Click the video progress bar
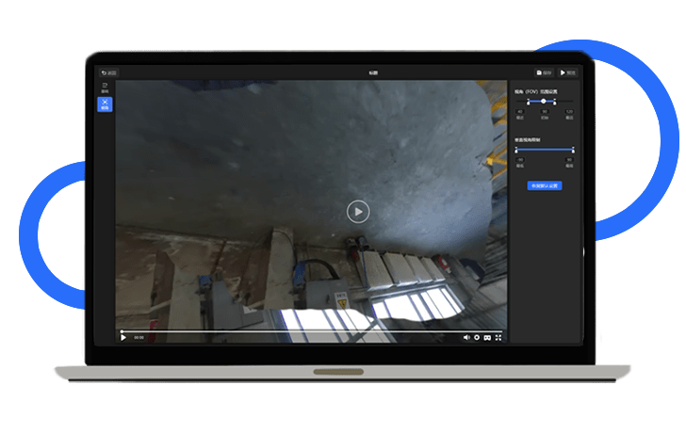Viewport: 686px width, 433px height. (311, 331)
